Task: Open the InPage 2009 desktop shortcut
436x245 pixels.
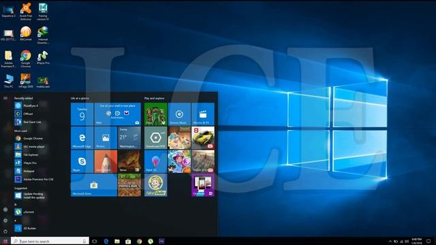Action: point(26,81)
